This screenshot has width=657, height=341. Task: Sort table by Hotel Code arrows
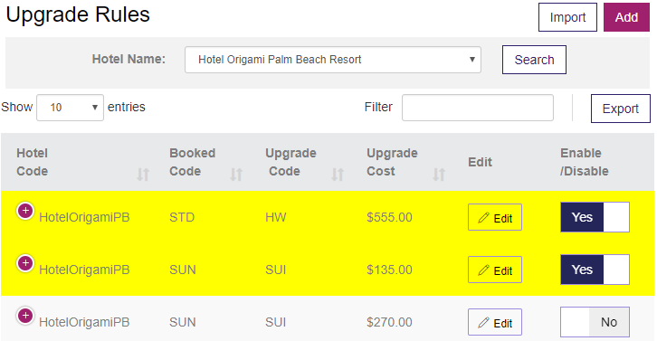[x=143, y=174]
